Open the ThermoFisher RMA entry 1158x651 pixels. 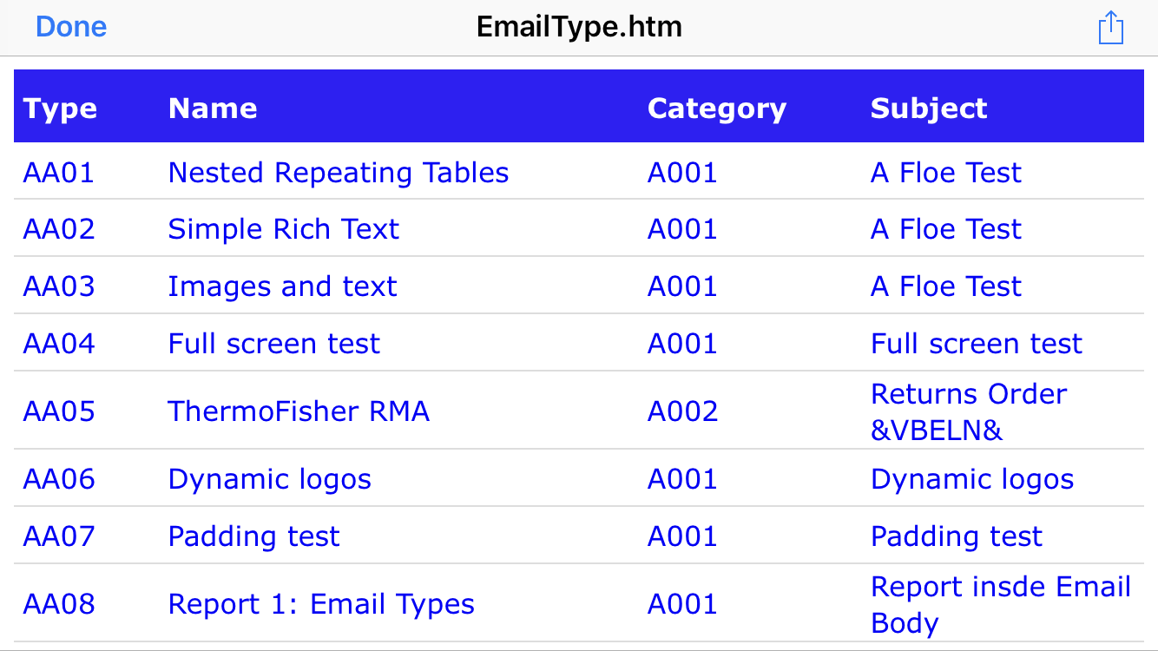pyautogui.click(x=299, y=411)
